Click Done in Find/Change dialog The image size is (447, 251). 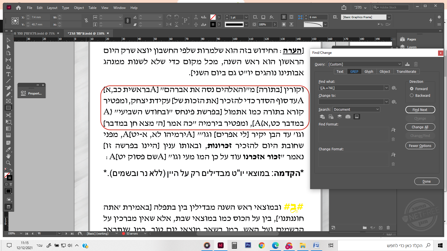click(427, 182)
